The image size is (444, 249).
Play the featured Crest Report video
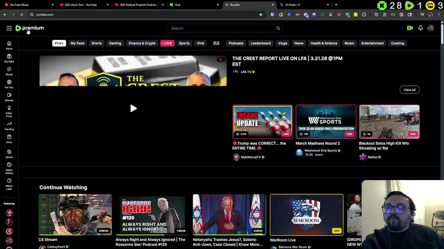133,109
